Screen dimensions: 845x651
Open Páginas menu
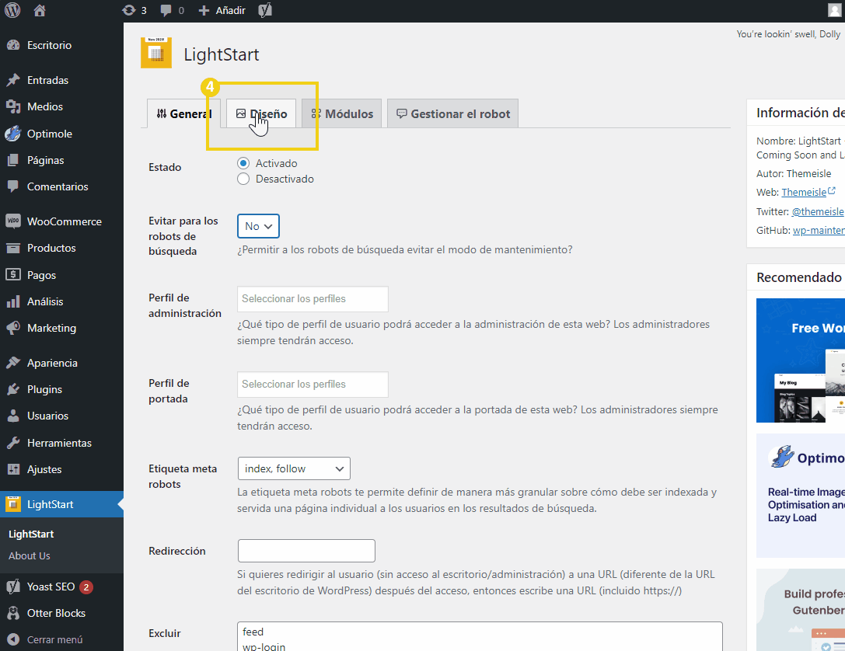point(45,160)
